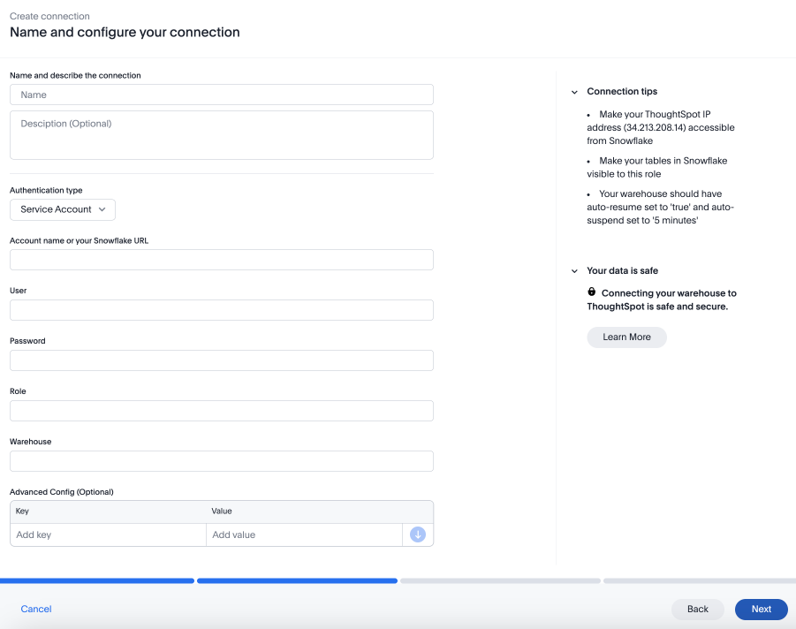
Task: Click the blue down-arrow to add config row
Action: pyautogui.click(x=417, y=534)
